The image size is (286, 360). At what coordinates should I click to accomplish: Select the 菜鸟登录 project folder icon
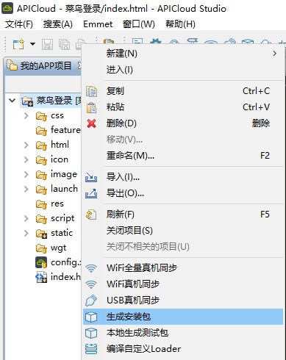(27, 101)
